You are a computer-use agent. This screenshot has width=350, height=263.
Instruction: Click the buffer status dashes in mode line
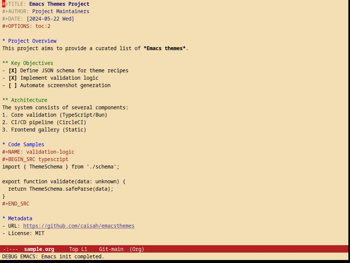10,249
